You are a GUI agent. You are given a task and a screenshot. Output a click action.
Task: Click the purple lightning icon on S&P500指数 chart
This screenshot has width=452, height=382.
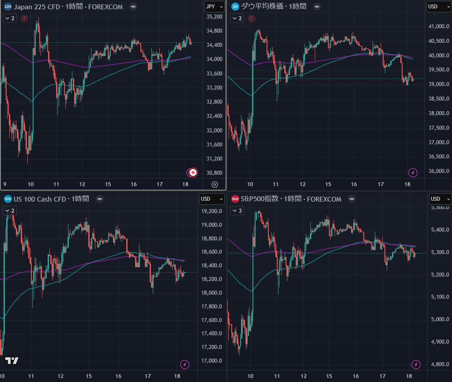click(416, 364)
